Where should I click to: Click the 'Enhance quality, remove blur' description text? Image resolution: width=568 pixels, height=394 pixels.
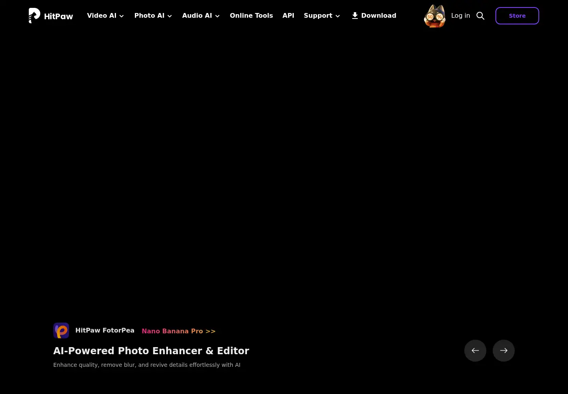147,365
